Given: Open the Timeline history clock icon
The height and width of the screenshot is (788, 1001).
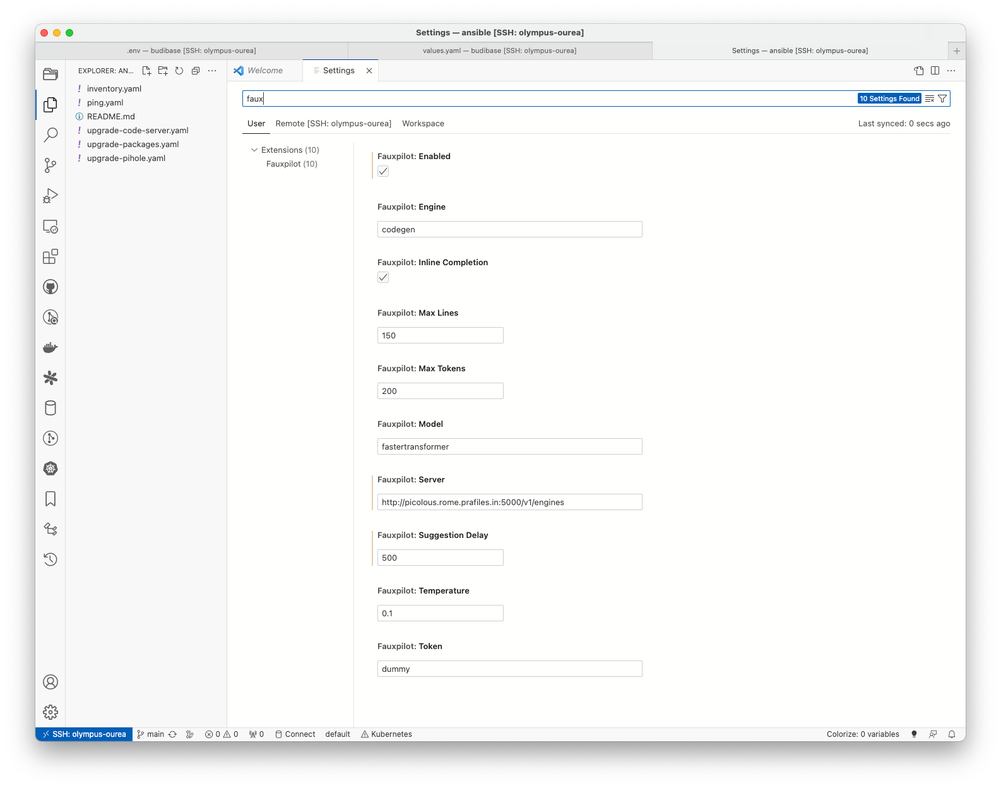Looking at the screenshot, I should (50, 559).
